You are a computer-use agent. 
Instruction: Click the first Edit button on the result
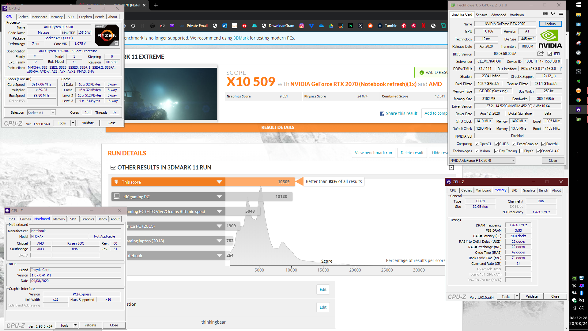[323, 290]
